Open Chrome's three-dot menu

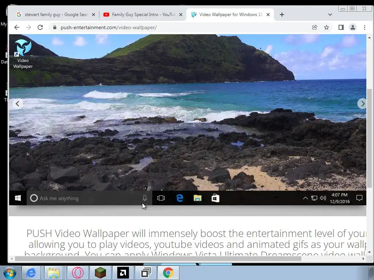click(365, 27)
